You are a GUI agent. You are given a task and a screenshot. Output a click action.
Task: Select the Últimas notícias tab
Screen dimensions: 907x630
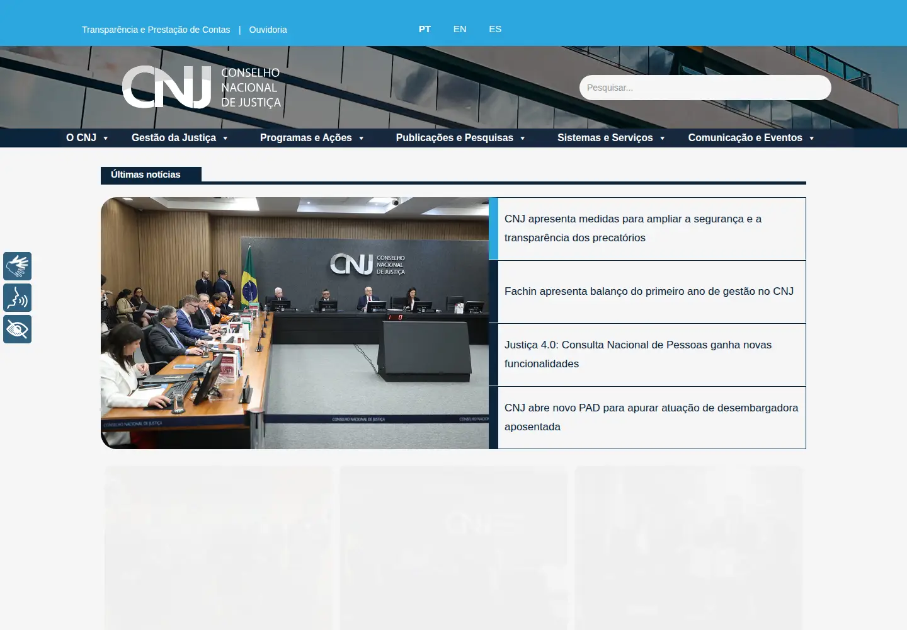(151, 175)
